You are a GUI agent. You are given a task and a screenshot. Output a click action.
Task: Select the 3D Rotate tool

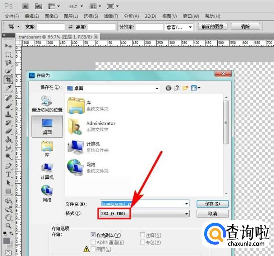(8, 201)
